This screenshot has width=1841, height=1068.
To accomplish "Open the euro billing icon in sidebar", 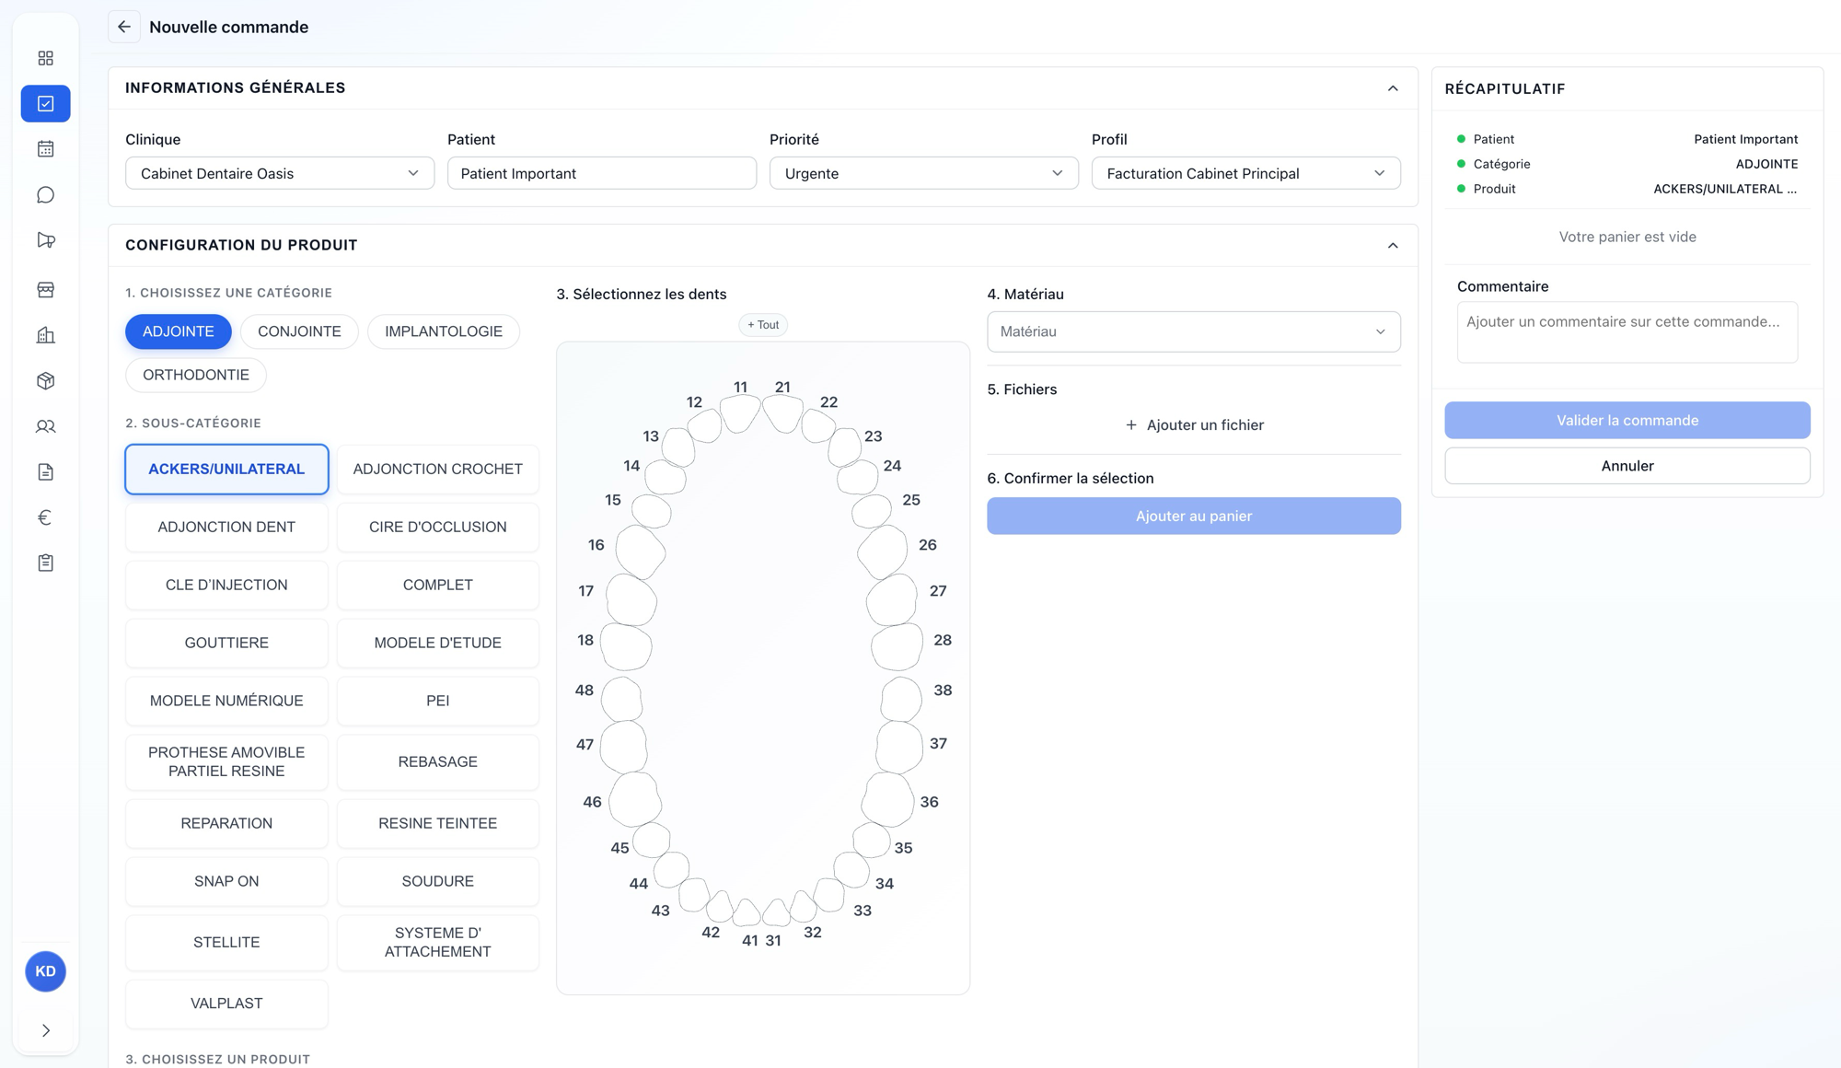I will coord(45,517).
